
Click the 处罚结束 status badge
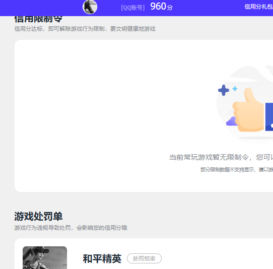[x=144, y=258]
